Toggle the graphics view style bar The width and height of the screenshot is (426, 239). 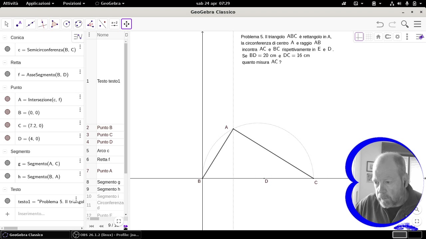point(420,37)
